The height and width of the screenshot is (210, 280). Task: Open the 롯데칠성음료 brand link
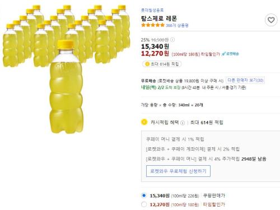(152, 10)
